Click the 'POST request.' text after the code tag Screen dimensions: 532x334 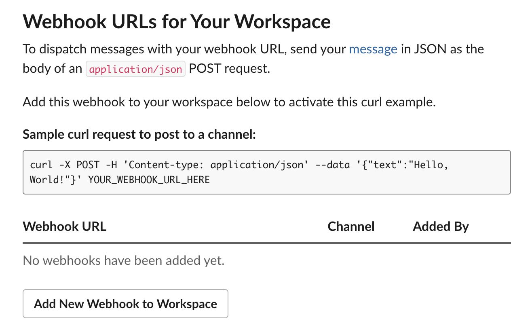pyautogui.click(x=229, y=69)
